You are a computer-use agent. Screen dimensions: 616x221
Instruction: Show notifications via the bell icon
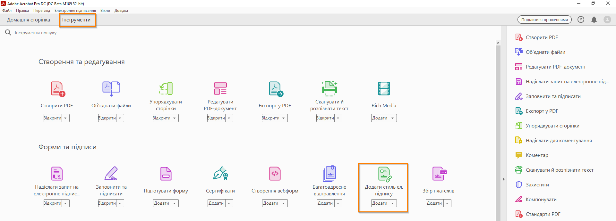(x=594, y=20)
